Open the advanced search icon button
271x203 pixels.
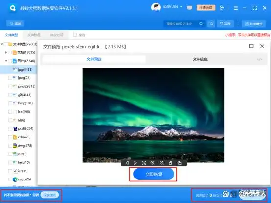pos(211,24)
